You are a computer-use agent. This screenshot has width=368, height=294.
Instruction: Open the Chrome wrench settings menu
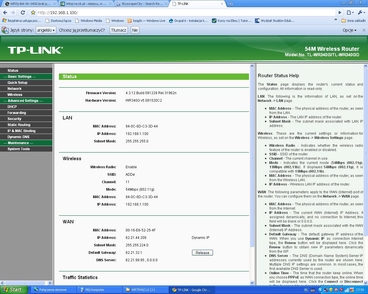pos(361,13)
